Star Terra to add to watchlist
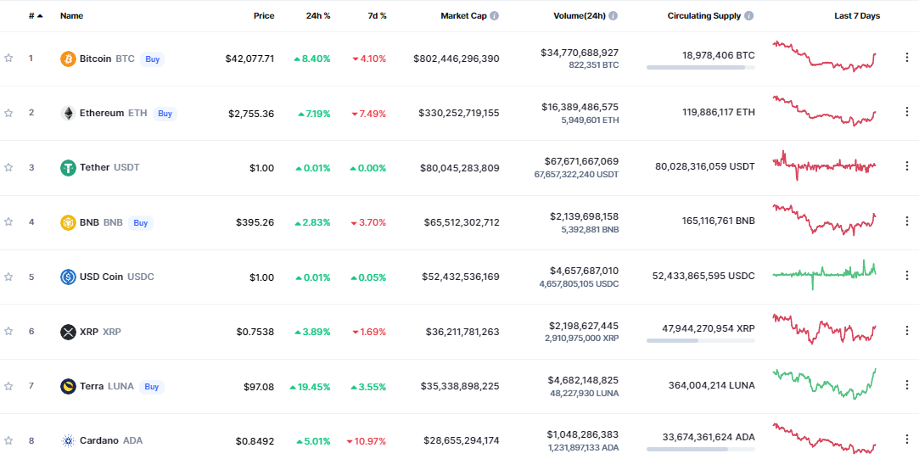Viewport: 919px width, 459px height. click(8, 386)
